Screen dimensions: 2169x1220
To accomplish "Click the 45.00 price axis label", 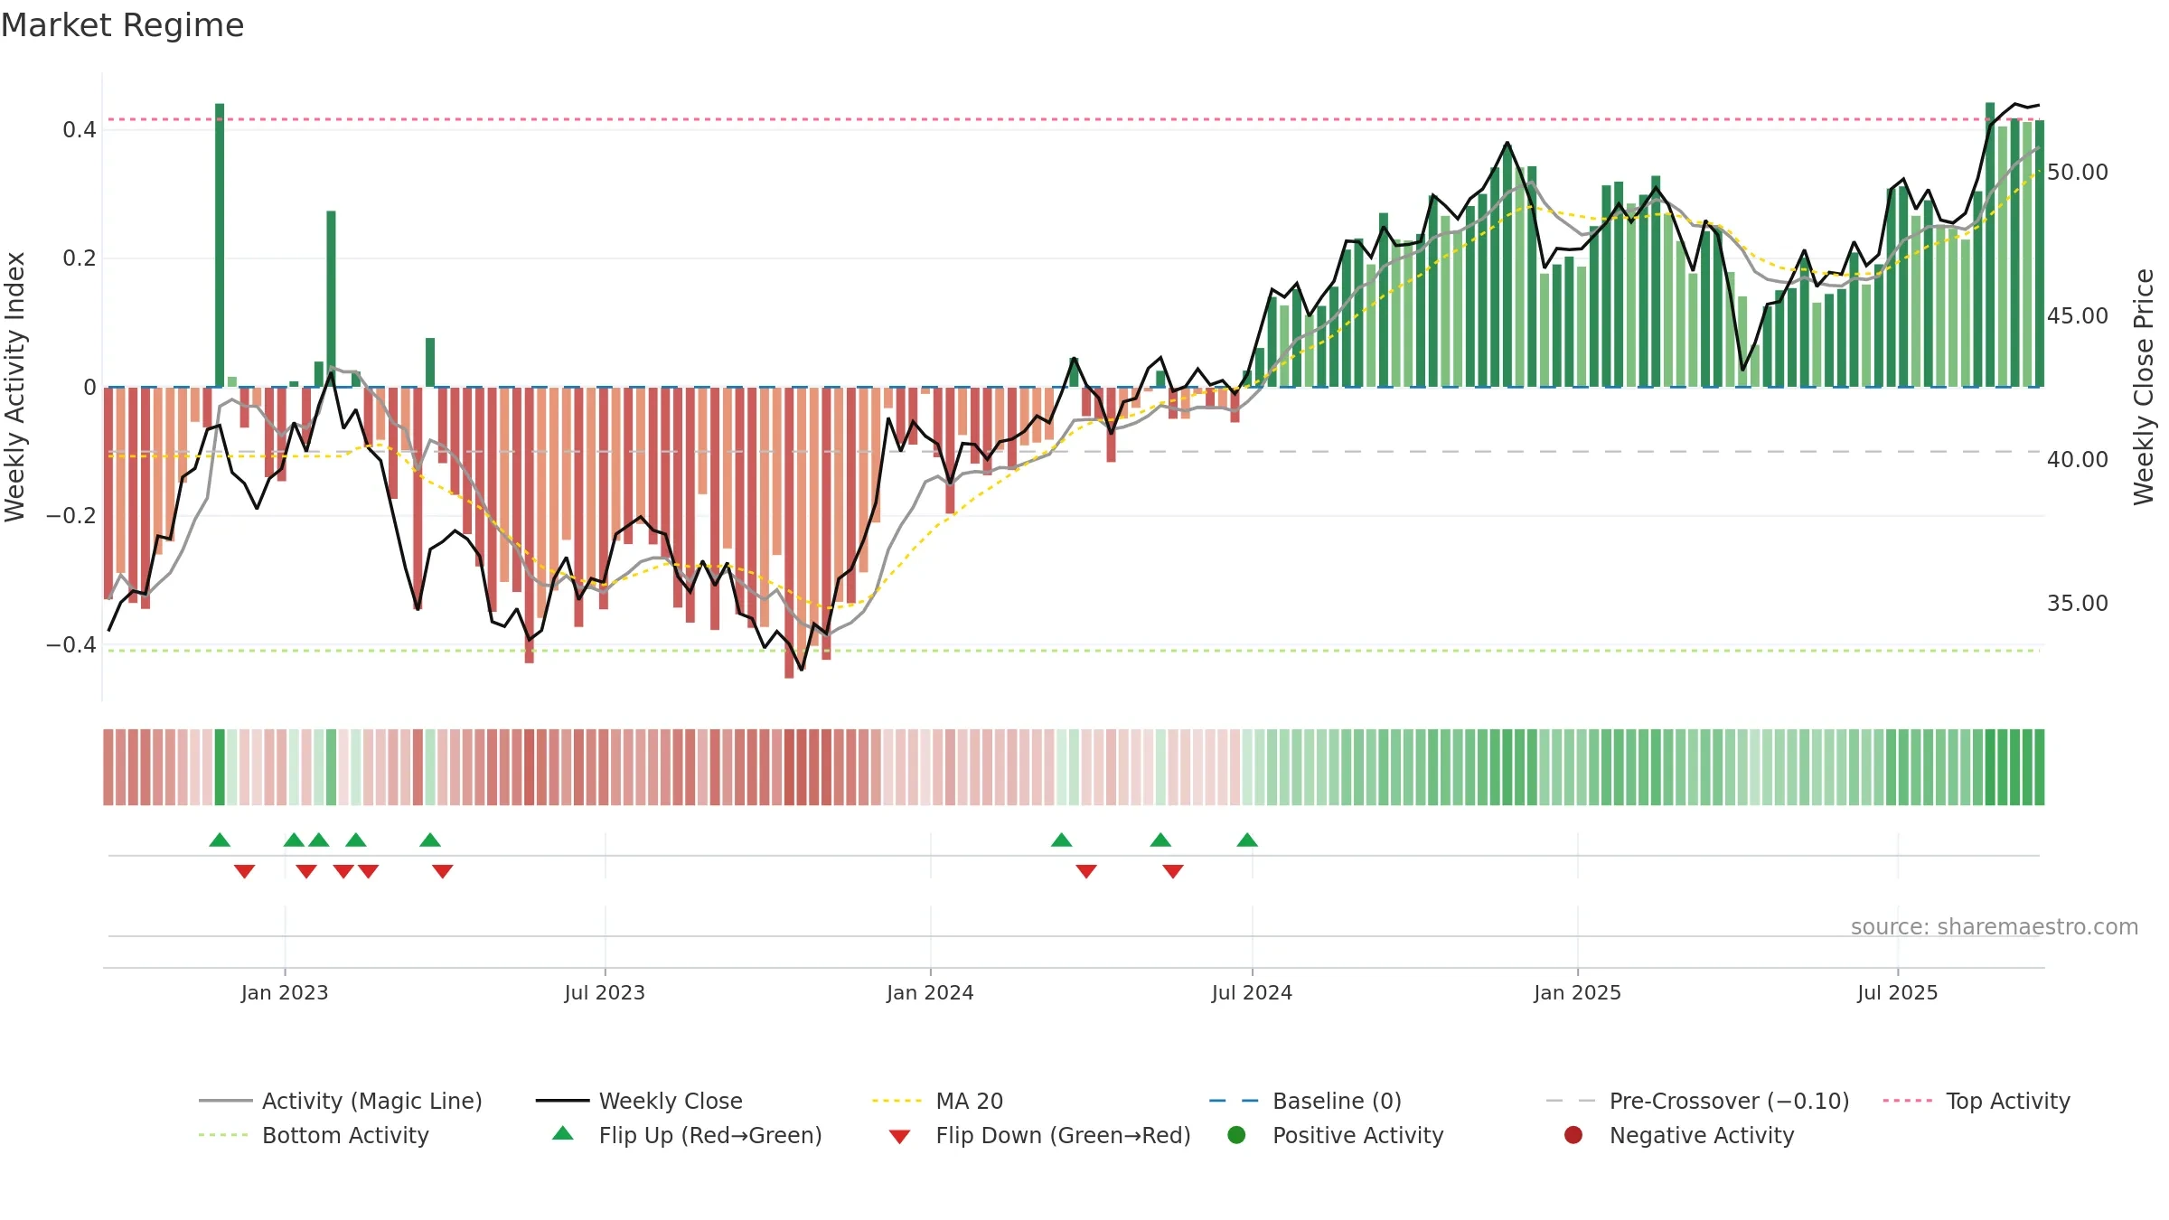I will [2078, 316].
